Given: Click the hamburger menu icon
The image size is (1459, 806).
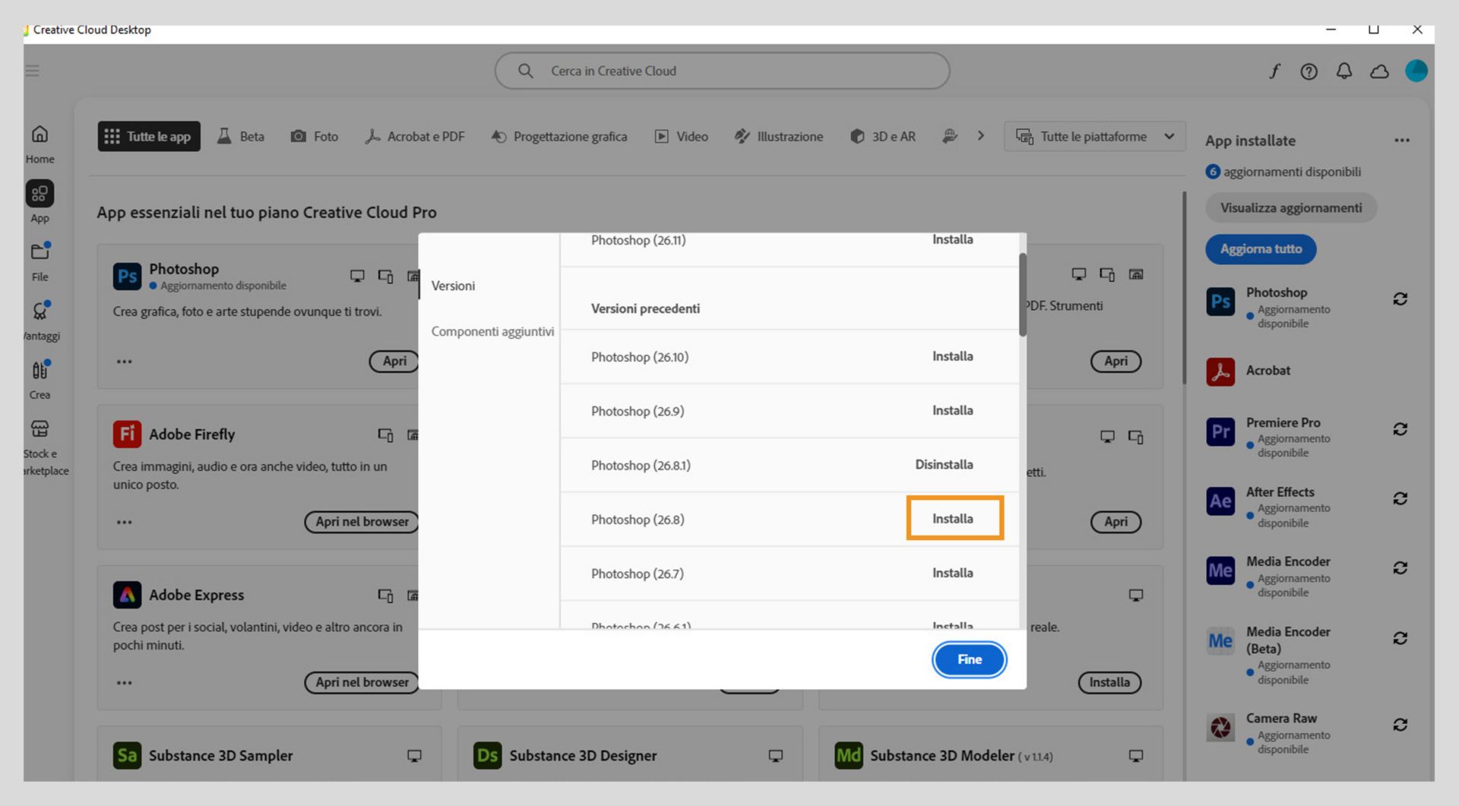Looking at the screenshot, I should click(32, 71).
